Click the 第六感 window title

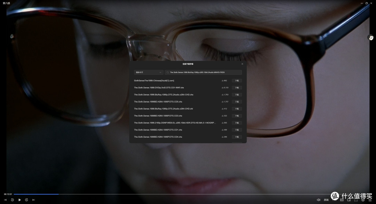7,3
